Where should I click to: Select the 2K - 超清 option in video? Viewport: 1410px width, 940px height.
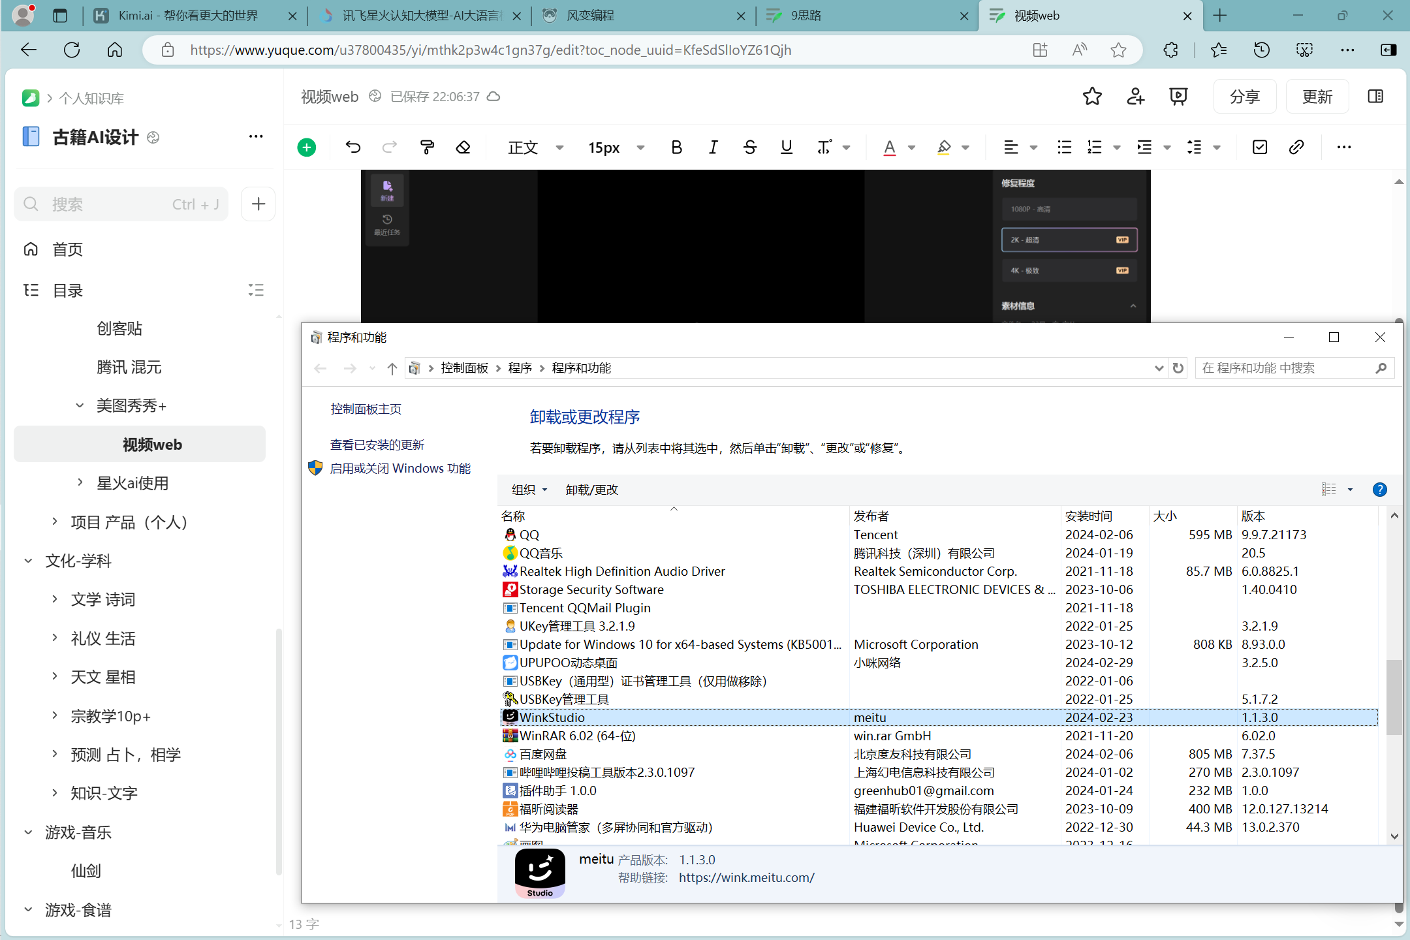pos(1069,240)
